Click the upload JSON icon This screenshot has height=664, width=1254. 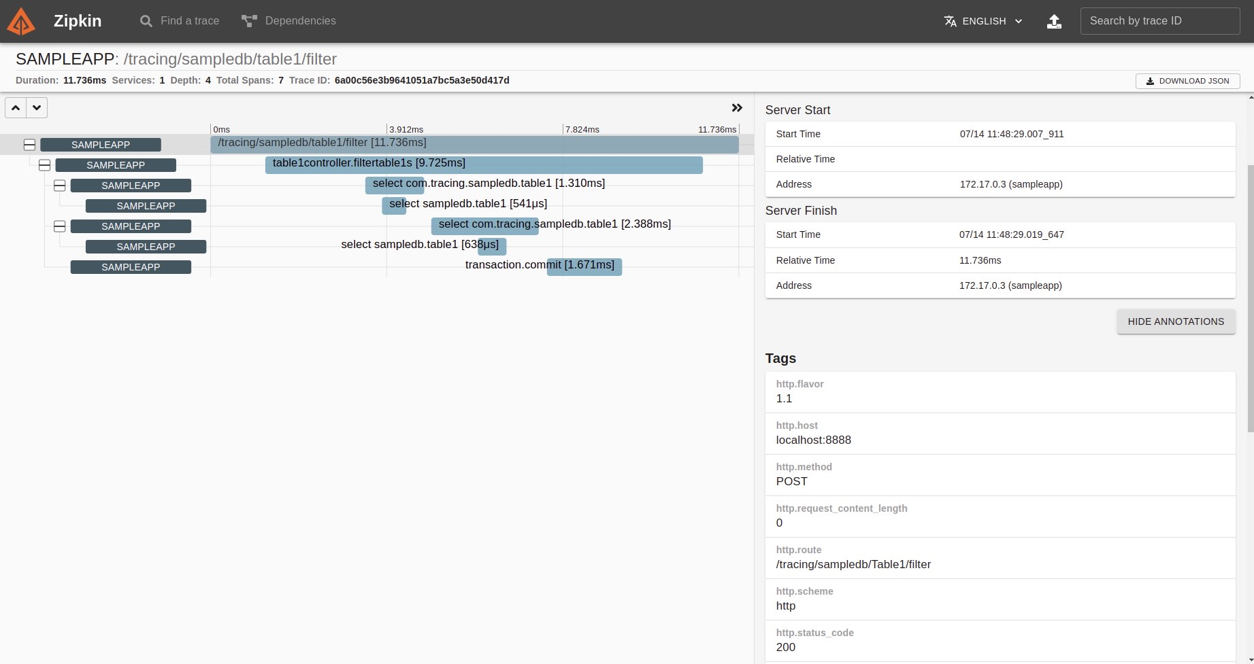tap(1054, 21)
